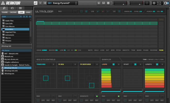Click the play icon in the Ultraloop header
170x103 pixels.
(x=108, y=12)
